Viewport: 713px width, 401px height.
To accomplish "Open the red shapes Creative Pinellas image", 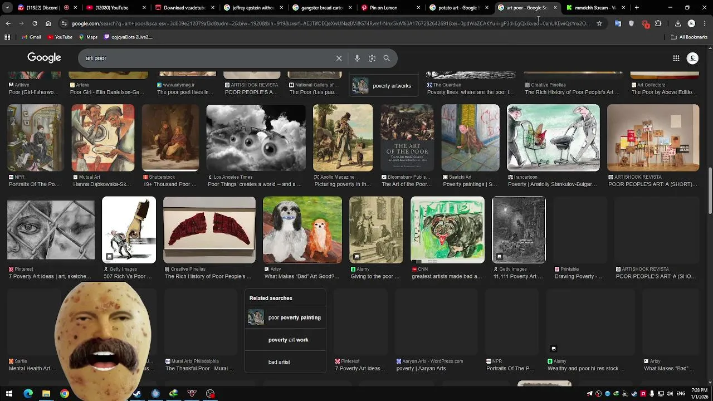I will point(209,229).
